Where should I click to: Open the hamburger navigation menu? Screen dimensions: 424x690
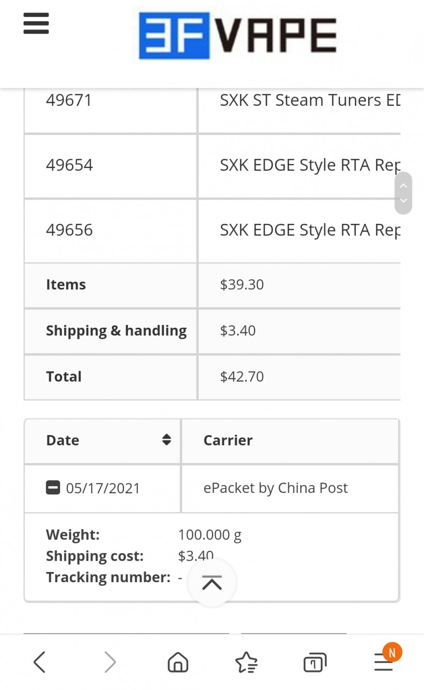[x=36, y=23]
